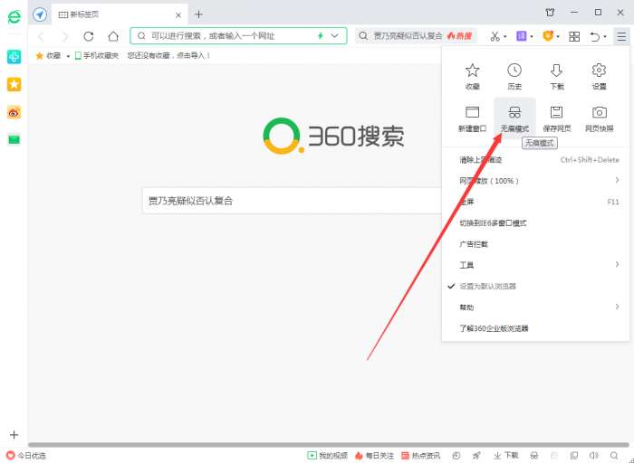Viewport: 634px width, 463px height.
Task: Open 设置 settings gear in menu
Action: 599,76
